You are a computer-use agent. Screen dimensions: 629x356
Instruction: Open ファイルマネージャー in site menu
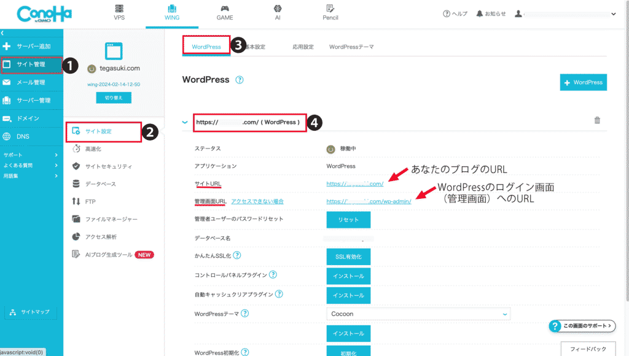111,219
